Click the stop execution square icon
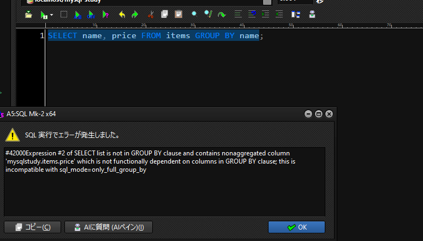 (x=64, y=14)
